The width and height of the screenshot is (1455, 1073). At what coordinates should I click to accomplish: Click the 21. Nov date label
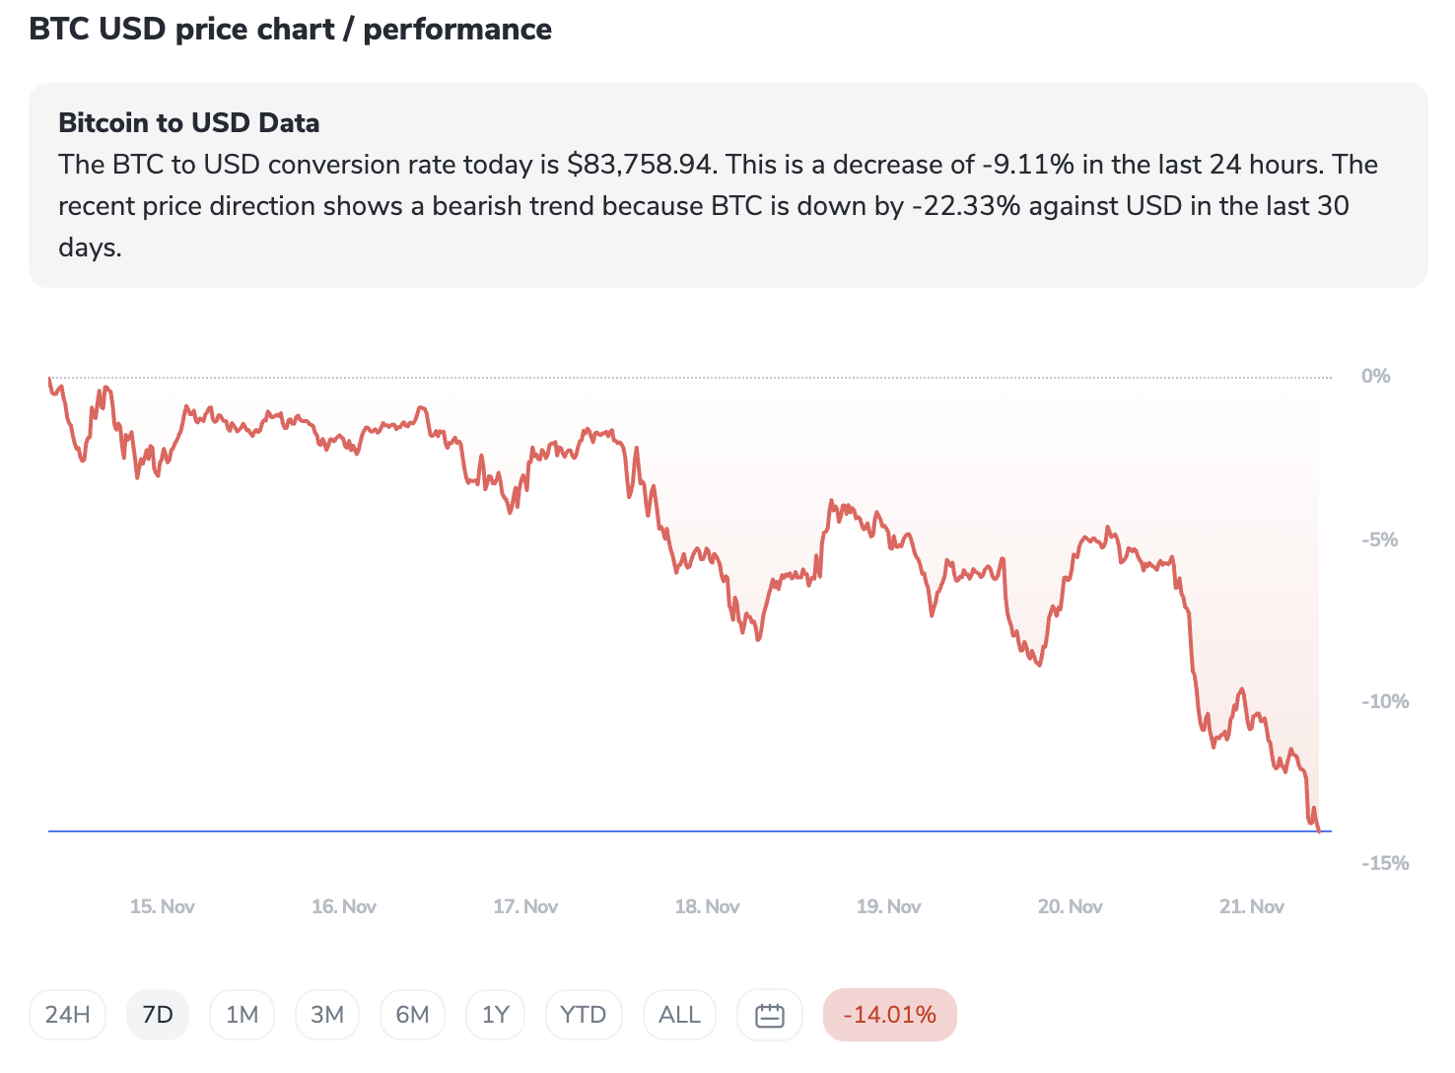point(1251,906)
